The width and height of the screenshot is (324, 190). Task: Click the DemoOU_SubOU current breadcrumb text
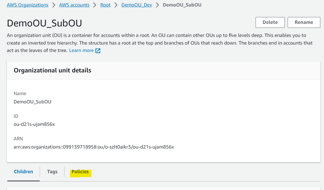coord(182,5)
